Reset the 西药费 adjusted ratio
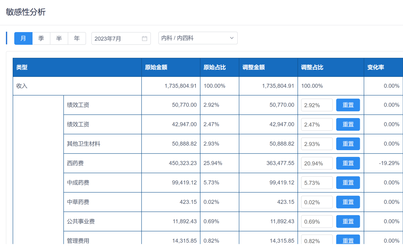 348,163
